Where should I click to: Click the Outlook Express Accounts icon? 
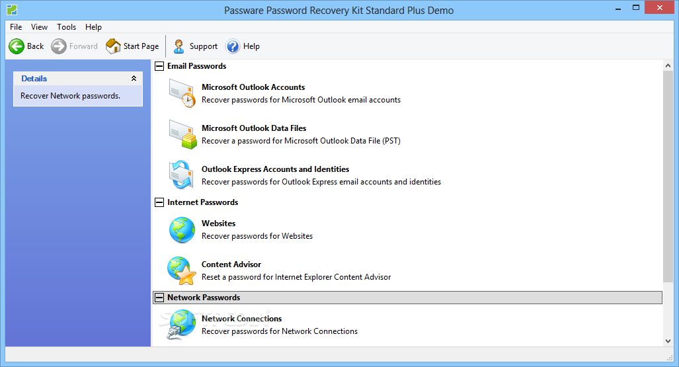click(x=181, y=175)
